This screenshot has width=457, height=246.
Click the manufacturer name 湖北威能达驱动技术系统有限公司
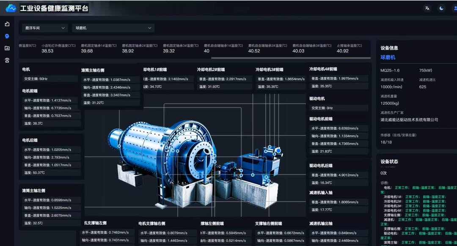409,120
